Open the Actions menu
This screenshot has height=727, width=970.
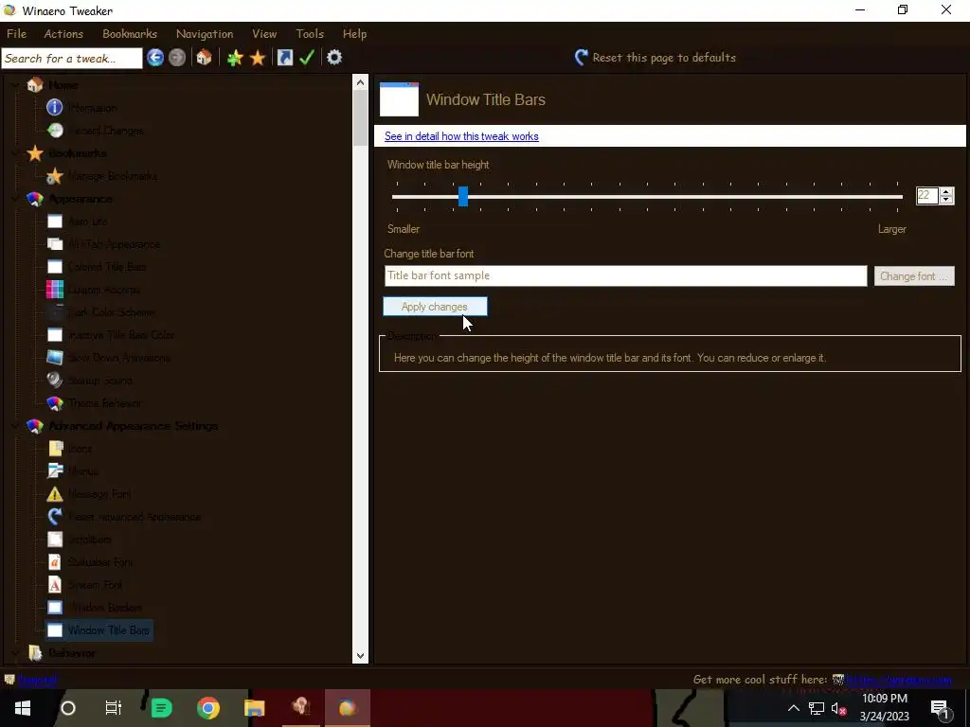[63, 34]
